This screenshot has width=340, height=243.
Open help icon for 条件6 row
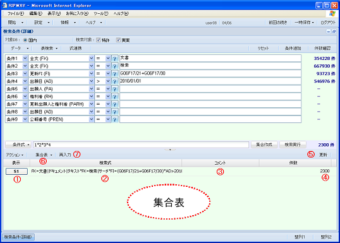[115, 97]
